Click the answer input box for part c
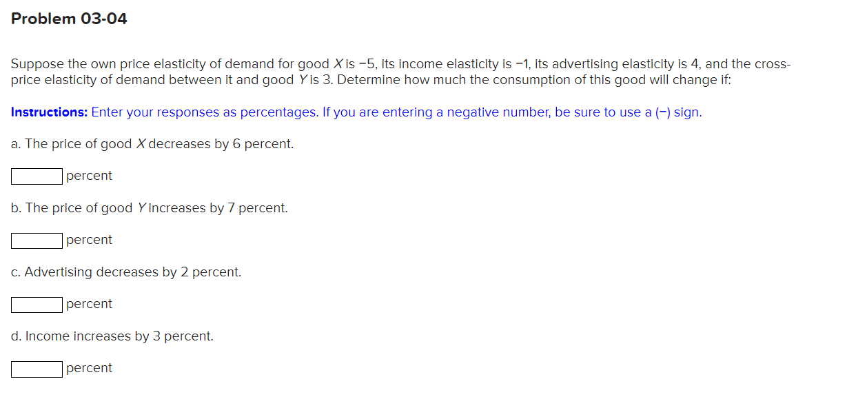Image resolution: width=847 pixels, height=408 pixels. pyautogui.click(x=35, y=304)
